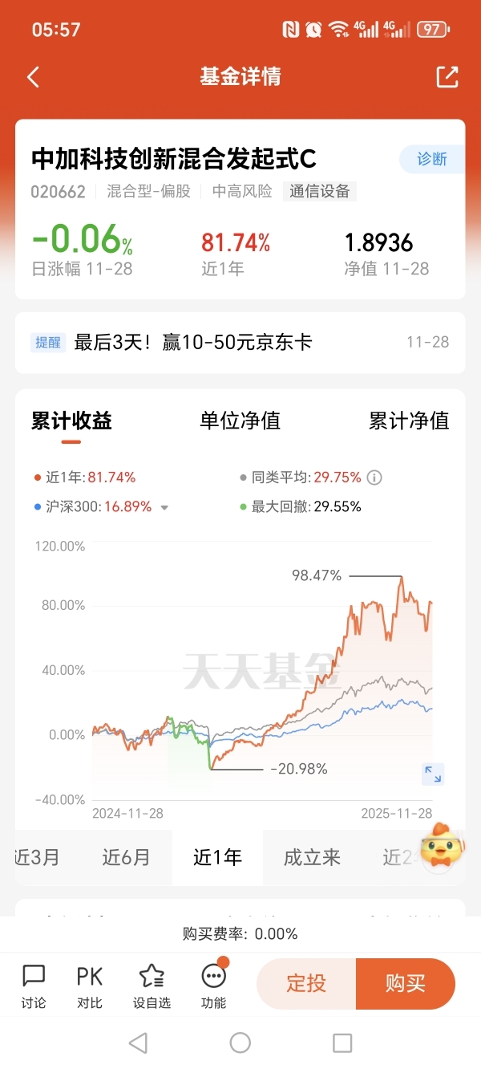The image size is (481, 1069).
Task: Add fund via 设自选 star icon
Action: click(152, 986)
